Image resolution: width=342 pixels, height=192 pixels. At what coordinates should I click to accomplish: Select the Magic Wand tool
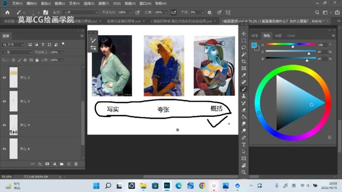click(x=244, y=54)
